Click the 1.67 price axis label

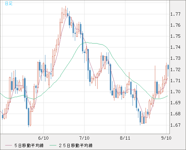click(175, 125)
